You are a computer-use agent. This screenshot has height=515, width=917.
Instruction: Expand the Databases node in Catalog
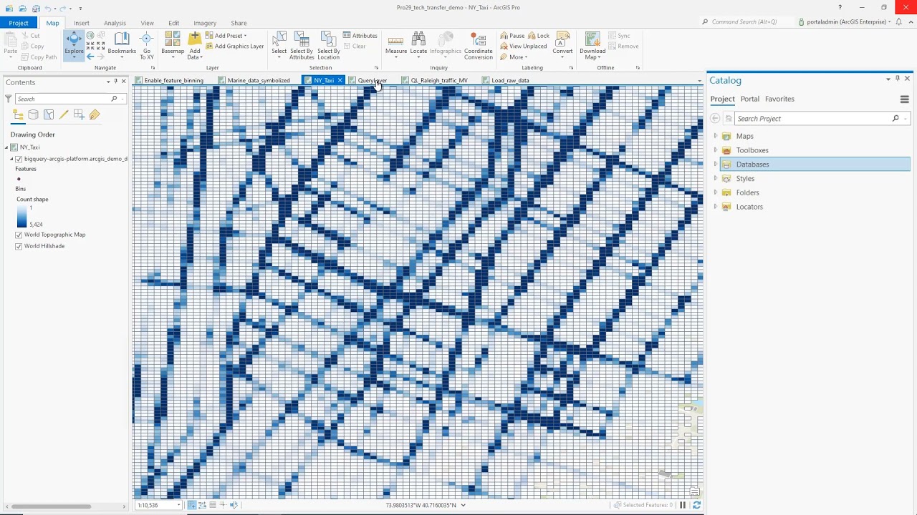coord(715,165)
